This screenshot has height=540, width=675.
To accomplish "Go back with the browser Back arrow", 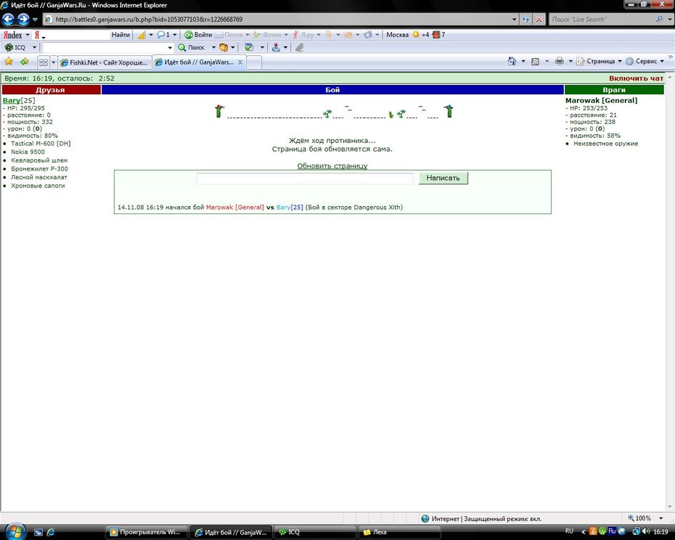I will pos(8,19).
